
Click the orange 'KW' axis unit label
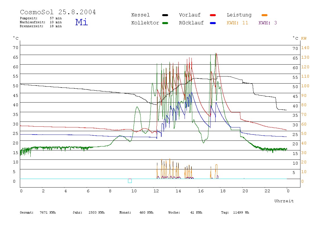pyautogui.click(x=304, y=38)
